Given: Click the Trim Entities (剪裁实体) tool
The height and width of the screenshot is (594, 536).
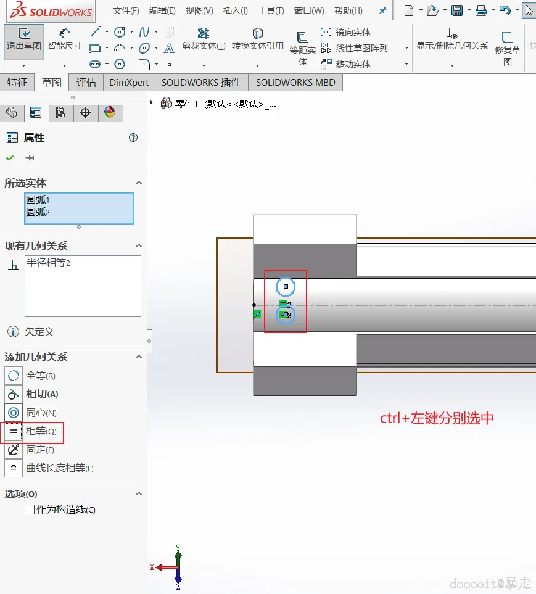Looking at the screenshot, I should coord(204,39).
